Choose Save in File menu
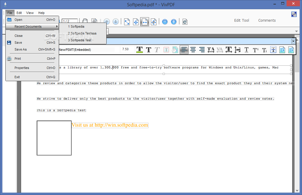Screen dimensions: 302x195 point(32,43)
